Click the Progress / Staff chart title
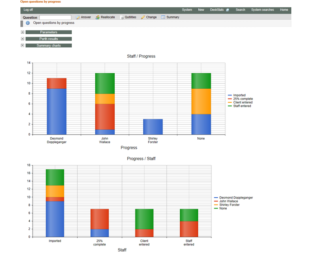 [x=141, y=159]
